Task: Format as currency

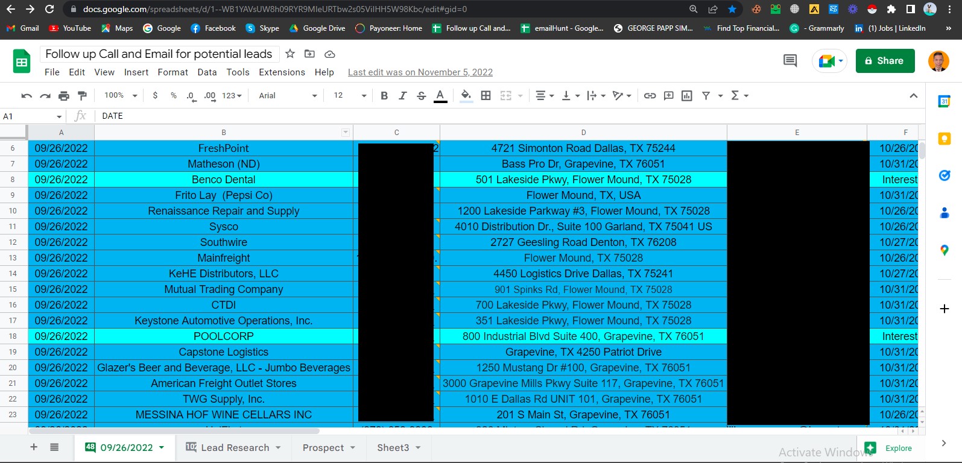Action: (155, 96)
